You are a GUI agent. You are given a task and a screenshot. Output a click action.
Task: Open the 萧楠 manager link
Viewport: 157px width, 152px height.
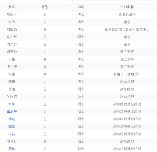12,149
